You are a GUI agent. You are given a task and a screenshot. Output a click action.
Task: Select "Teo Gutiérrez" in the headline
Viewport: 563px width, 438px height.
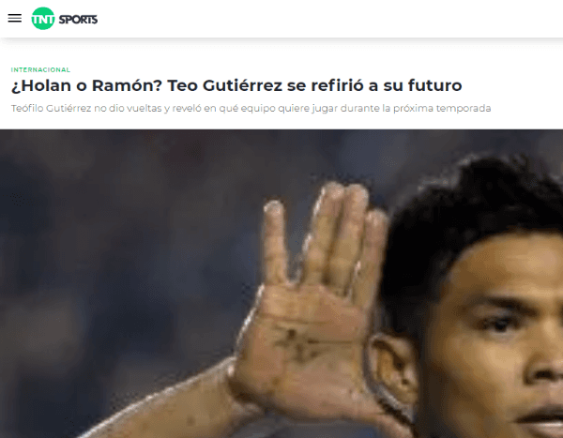tap(224, 85)
